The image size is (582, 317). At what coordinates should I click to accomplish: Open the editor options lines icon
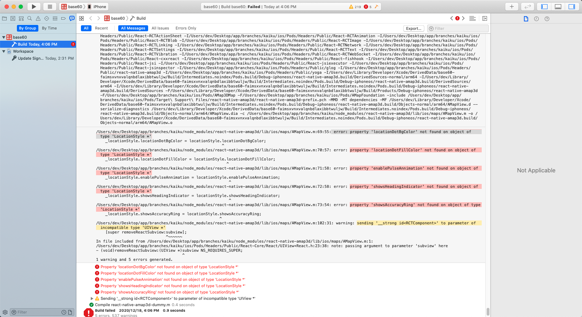(473, 18)
